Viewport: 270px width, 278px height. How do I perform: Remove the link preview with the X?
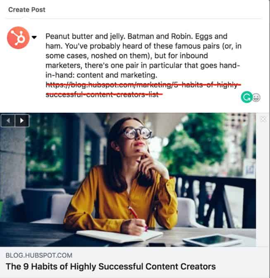263,119
